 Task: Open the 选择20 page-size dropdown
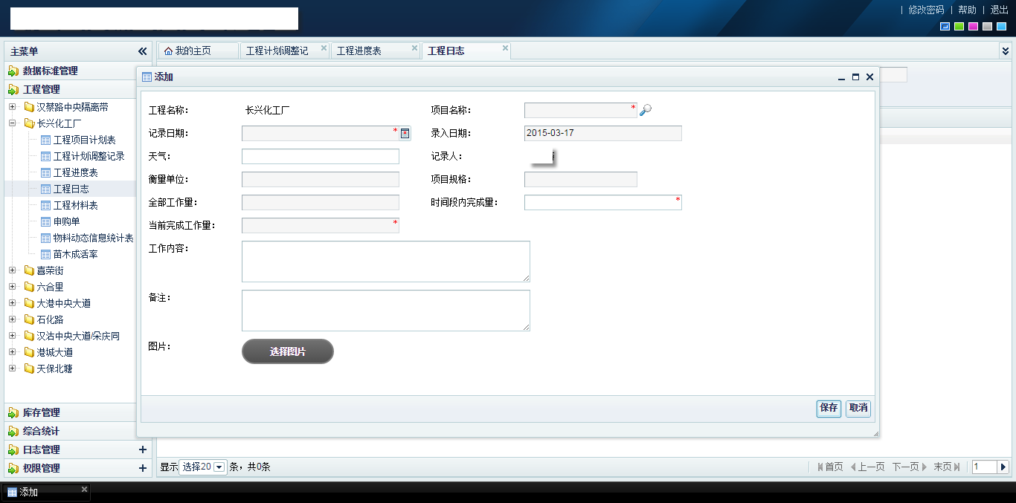click(x=219, y=467)
